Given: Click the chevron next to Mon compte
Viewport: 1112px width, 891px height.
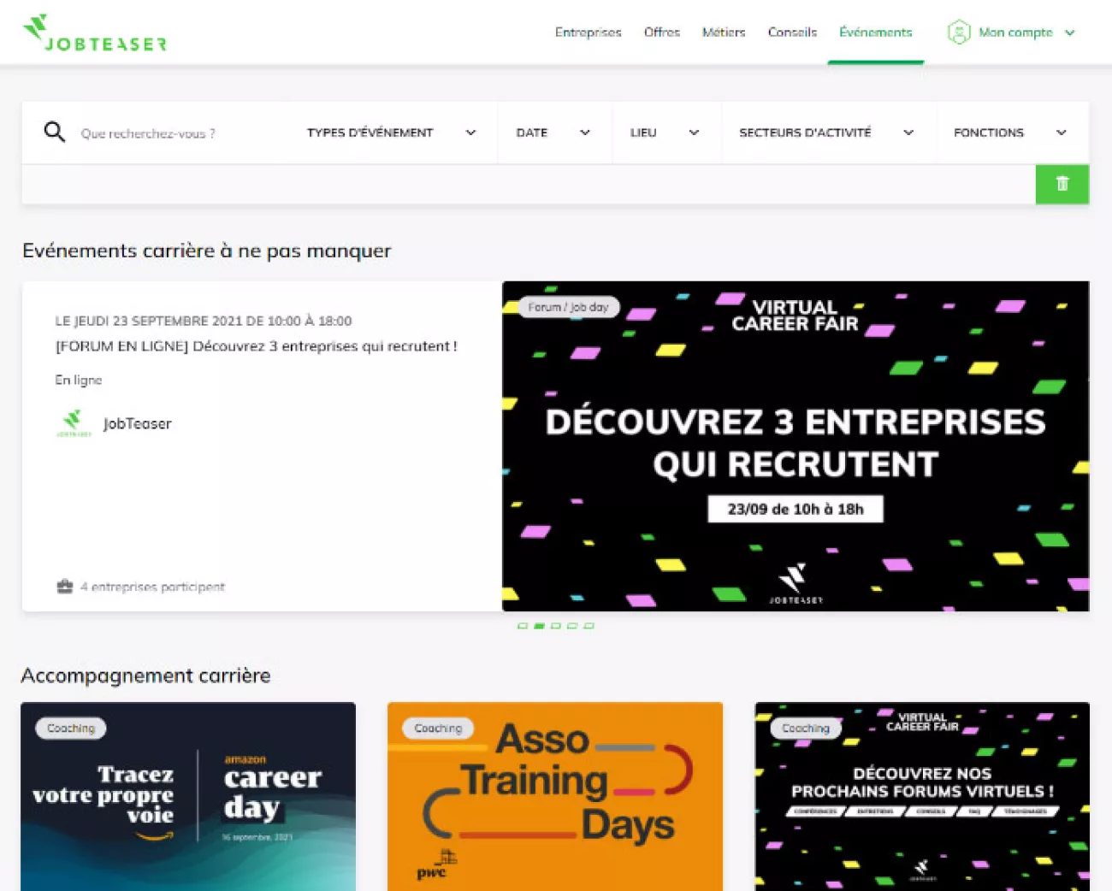Looking at the screenshot, I should [1069, 32].
